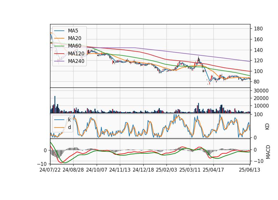
Task: Click the MA60 legend label
Action: pyautogui.click(x=74, y=46)
